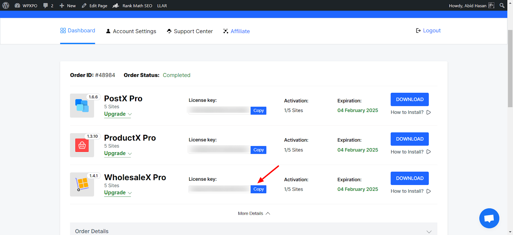Image resolution: width=513 pixels, height=235 pixels.
Task: Click the PostX Pro version badge 1.6.6
Action: pos(93,97)
